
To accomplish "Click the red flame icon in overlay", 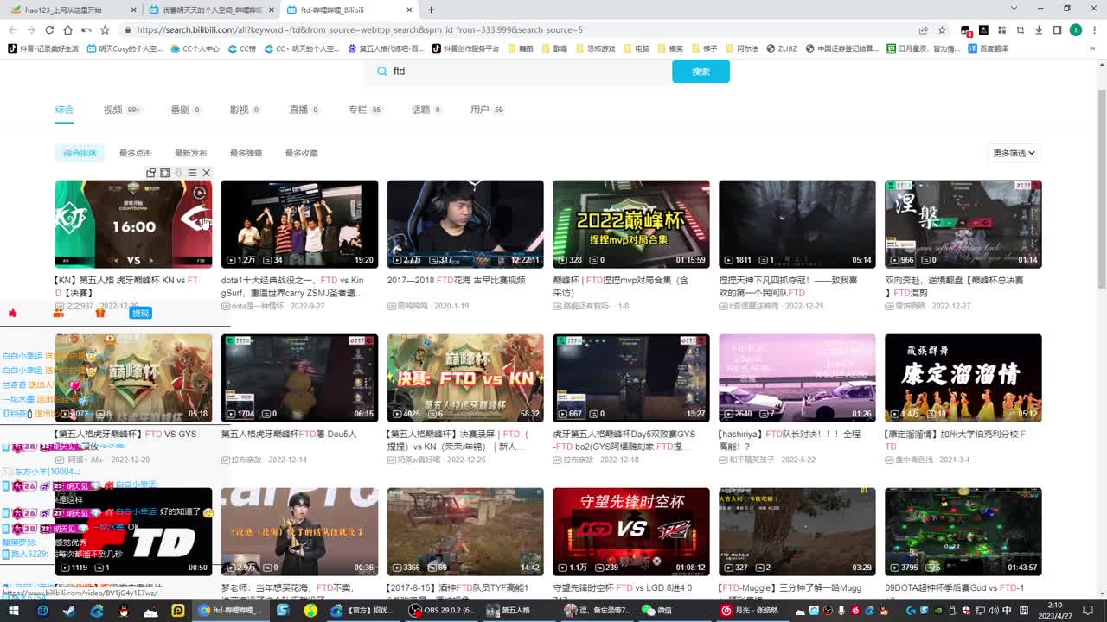I will (13, 313).
